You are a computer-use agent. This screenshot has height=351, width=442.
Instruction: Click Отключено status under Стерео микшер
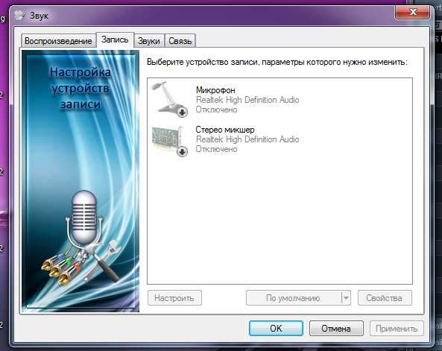[216, 149]
